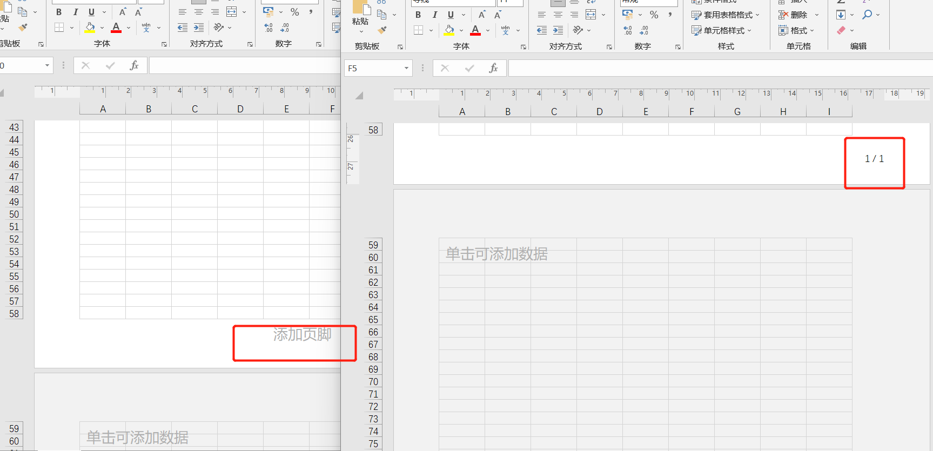Decrease indent in the right window

(x=541, y=31)
